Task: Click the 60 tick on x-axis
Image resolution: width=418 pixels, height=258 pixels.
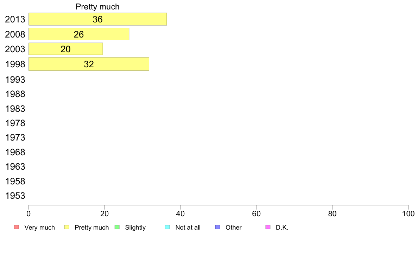Action: pyautogui.click(x=256, y=213)
